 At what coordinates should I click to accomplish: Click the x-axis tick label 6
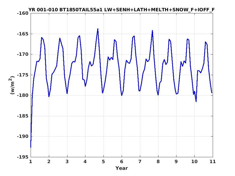122,162
